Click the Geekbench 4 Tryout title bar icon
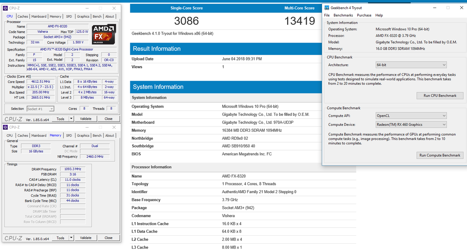Image resolution: width=467 pixels, height=251 pixels. click(x=327, y=8)
